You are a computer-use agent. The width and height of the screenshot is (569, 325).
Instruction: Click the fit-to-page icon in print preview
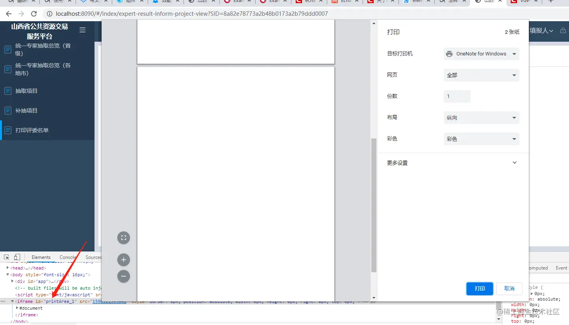pos(124,238)
